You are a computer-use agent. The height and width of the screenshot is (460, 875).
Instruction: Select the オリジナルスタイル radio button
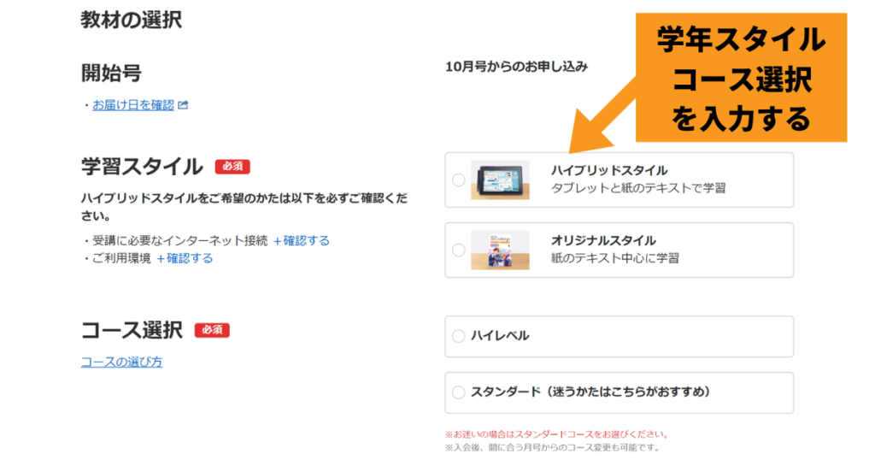pos(458,251)
